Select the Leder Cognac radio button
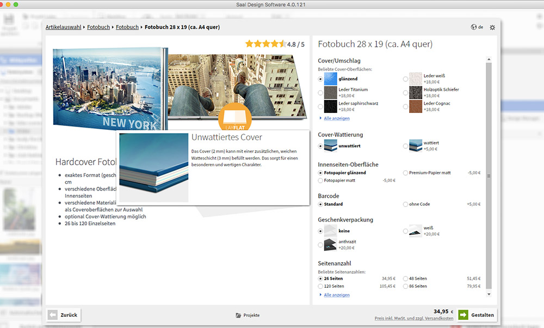Image resolution: width=544 pixels, height=328 pixels. 405,106
